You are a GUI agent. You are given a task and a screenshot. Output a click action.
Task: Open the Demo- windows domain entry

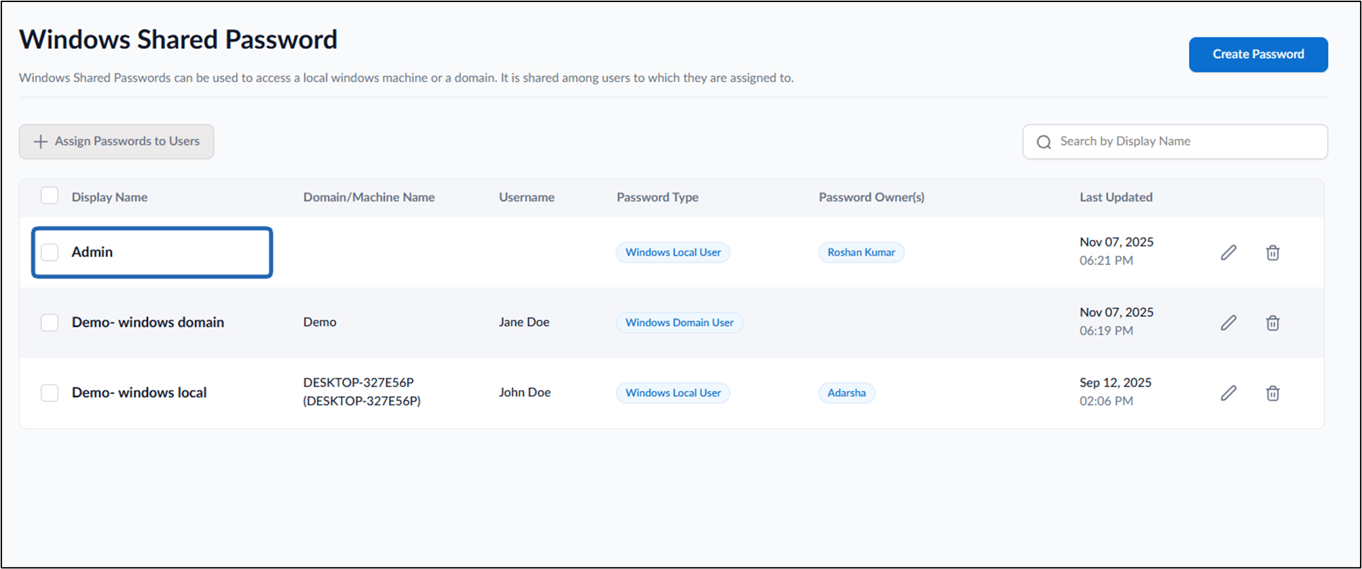point(148,323)
